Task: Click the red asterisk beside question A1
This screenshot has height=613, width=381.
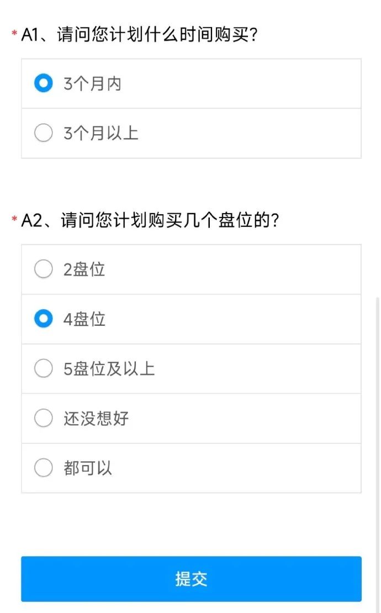Action: pos(14,34)
